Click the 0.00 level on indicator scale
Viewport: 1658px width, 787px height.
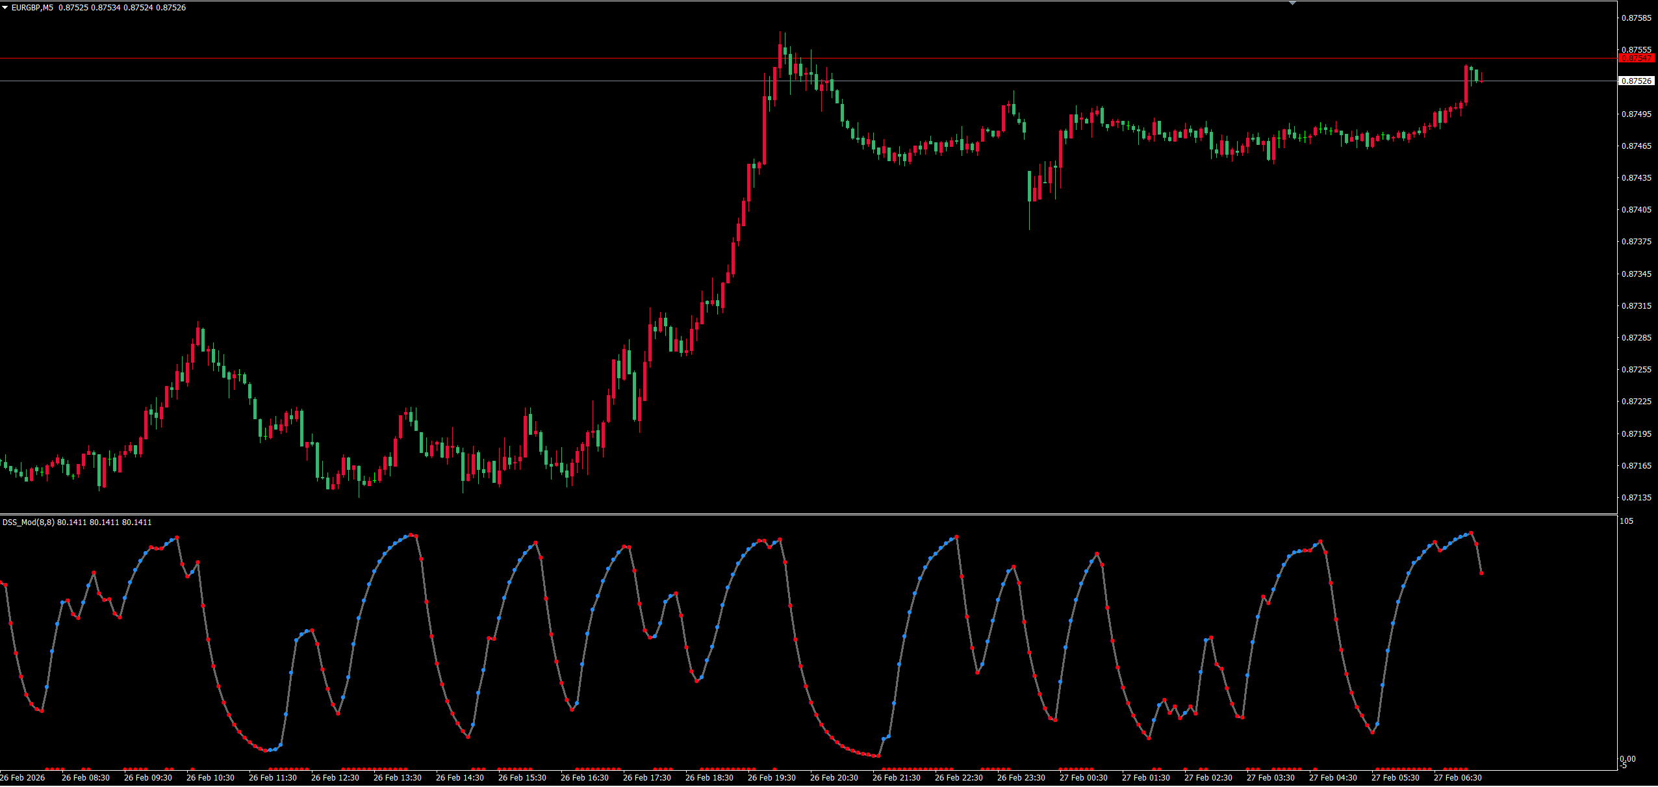click(x=1627, y=759)
